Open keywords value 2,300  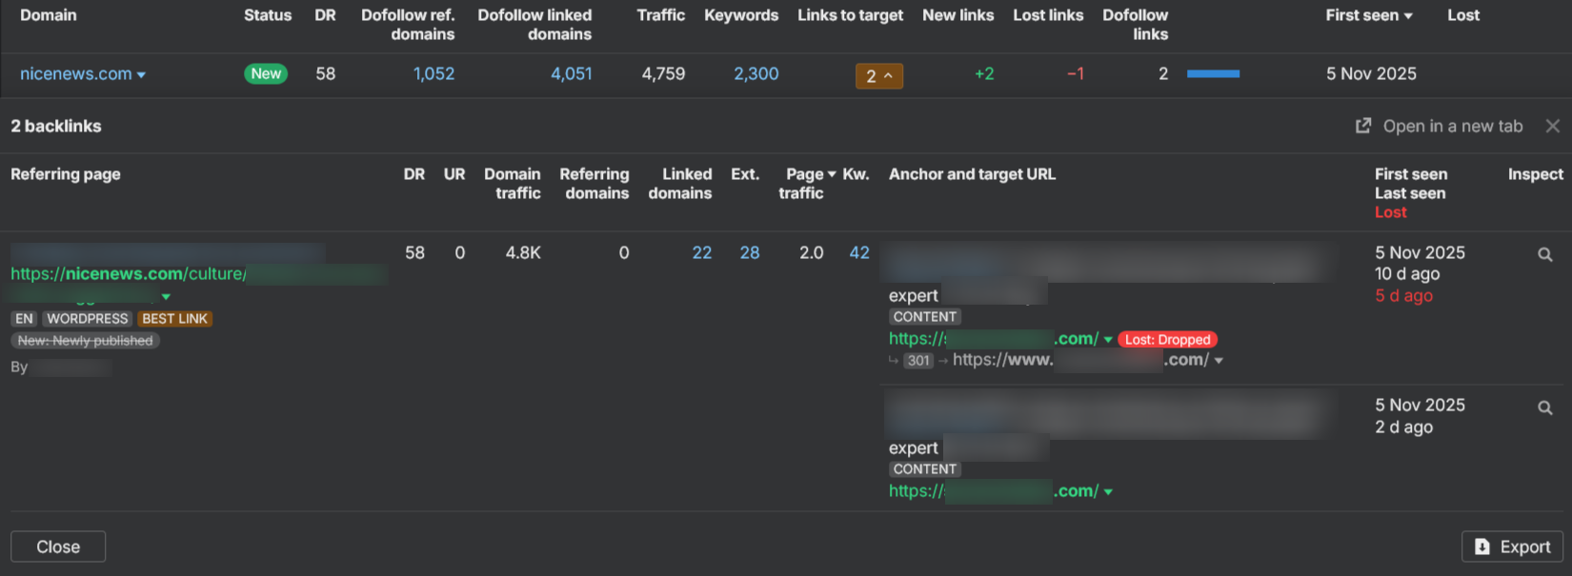pos(756,73)
